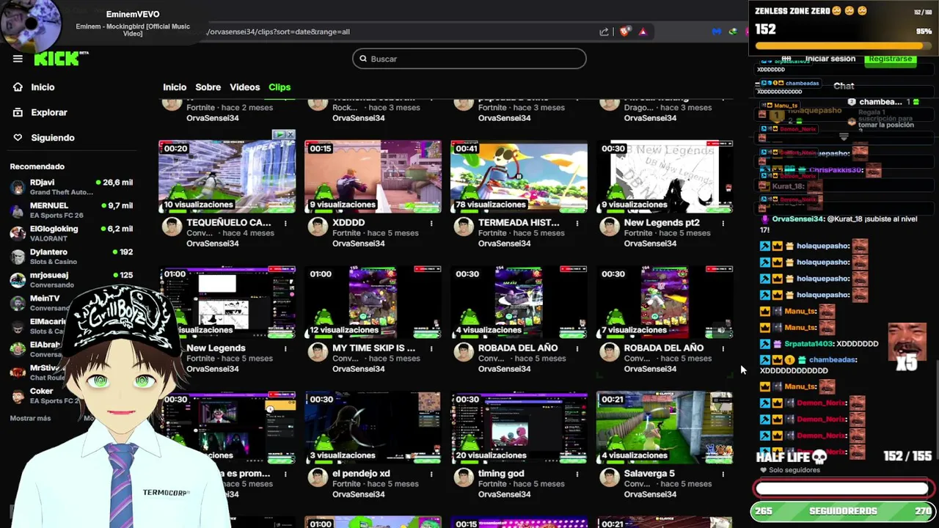The width and height of the screenshot is (939, 528).
Task: Switch to the channel Inicio tab
Action: (175, 87)
